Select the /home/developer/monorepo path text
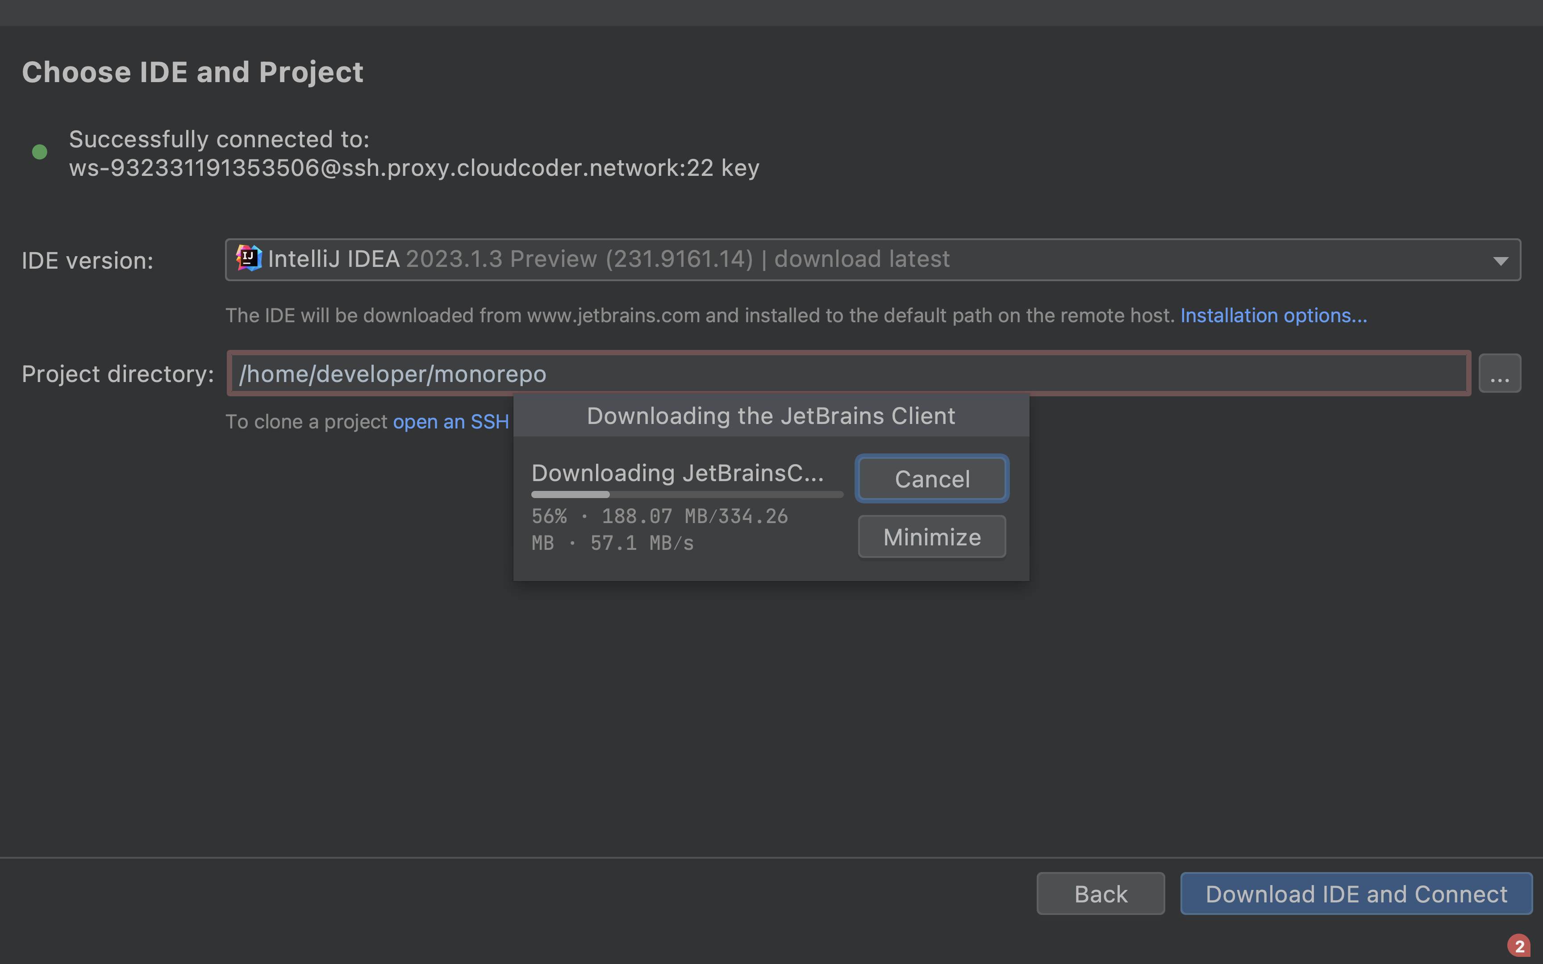1543x964 pixels. (392, 374)
